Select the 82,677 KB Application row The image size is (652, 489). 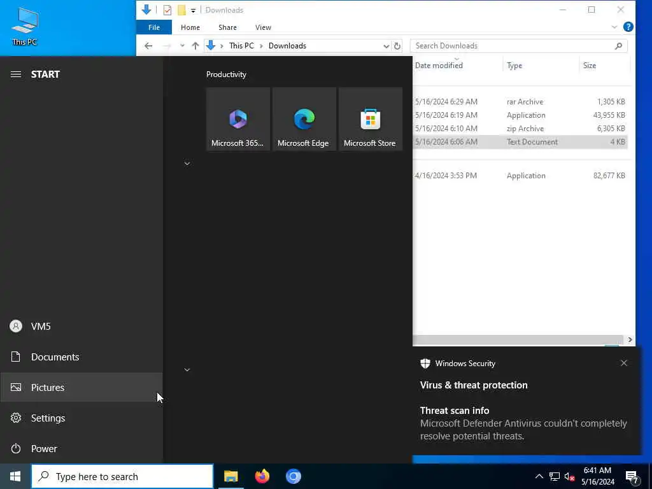520,176
